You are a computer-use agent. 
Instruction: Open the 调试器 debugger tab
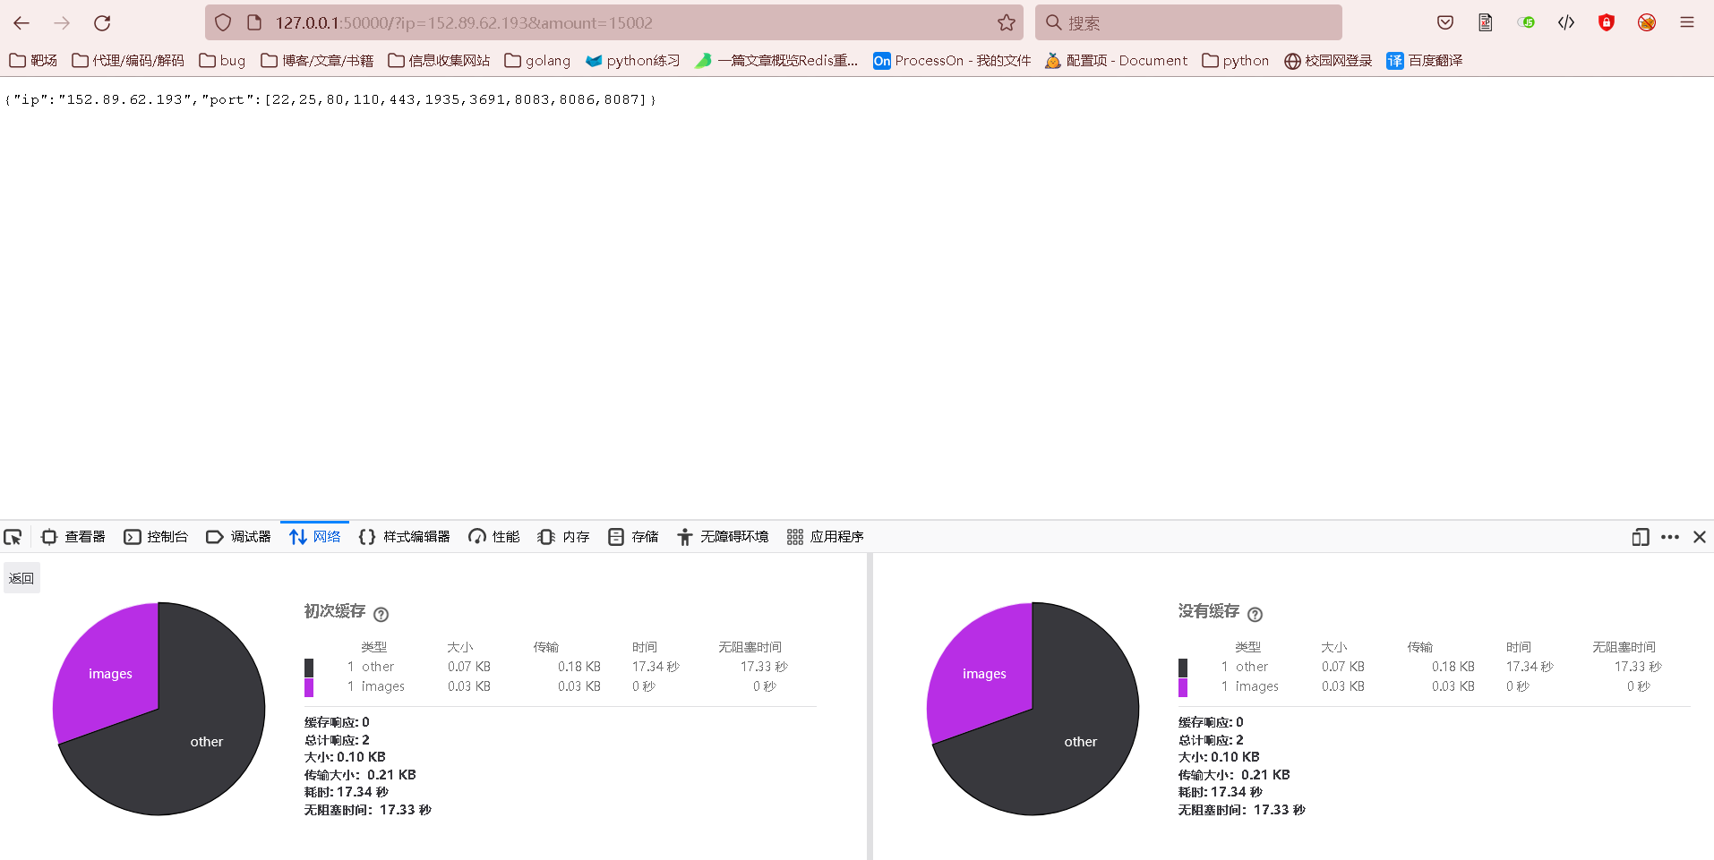point(238,537)
